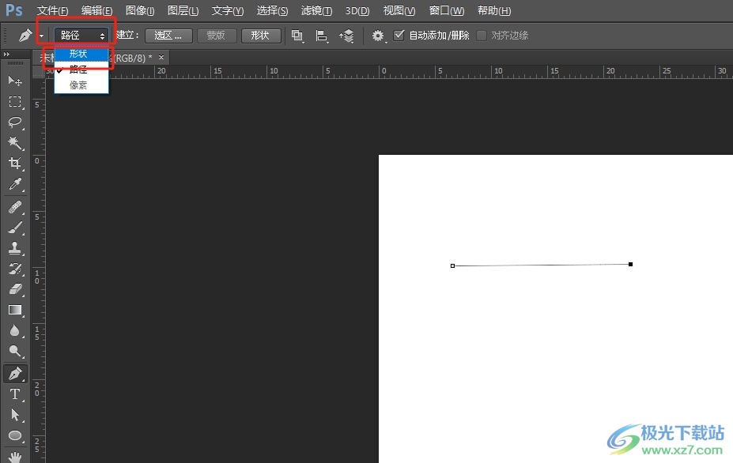Image resolution: width=733 pixels, height=463 pixels.
Task: Select the Rectangular Marquee tool
Action: pyautogui.click(x=15, y=101)
